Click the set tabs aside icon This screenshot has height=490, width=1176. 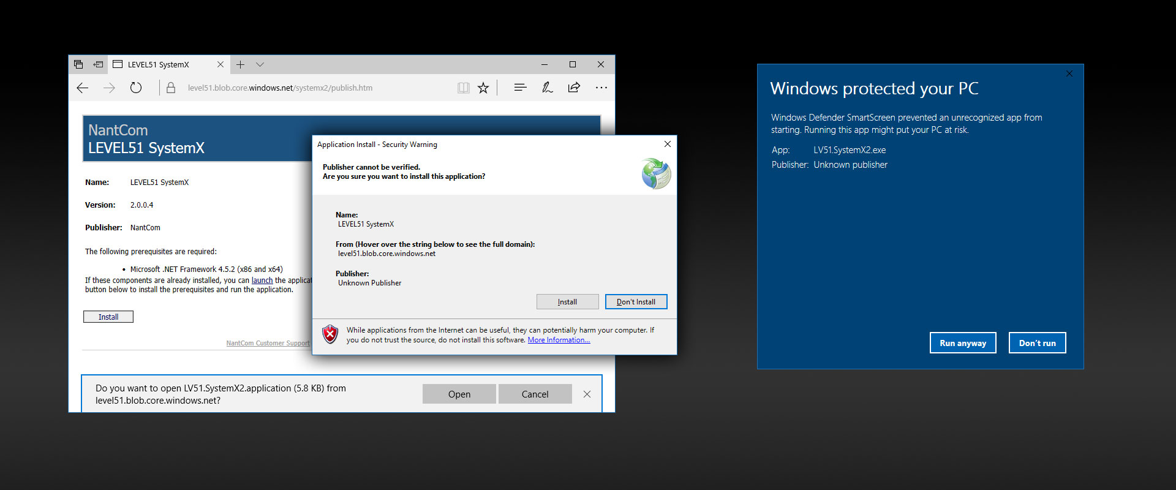click(x=98, y=64)
